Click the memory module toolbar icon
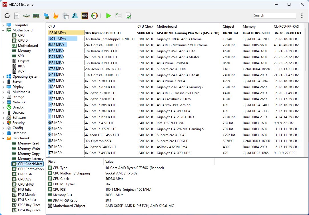The width and height of the screenshot is (309, 215). click(x=36, y=16)
